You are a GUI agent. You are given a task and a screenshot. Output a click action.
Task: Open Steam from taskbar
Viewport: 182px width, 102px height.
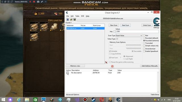pyautogui.click(x=93, y=99)
